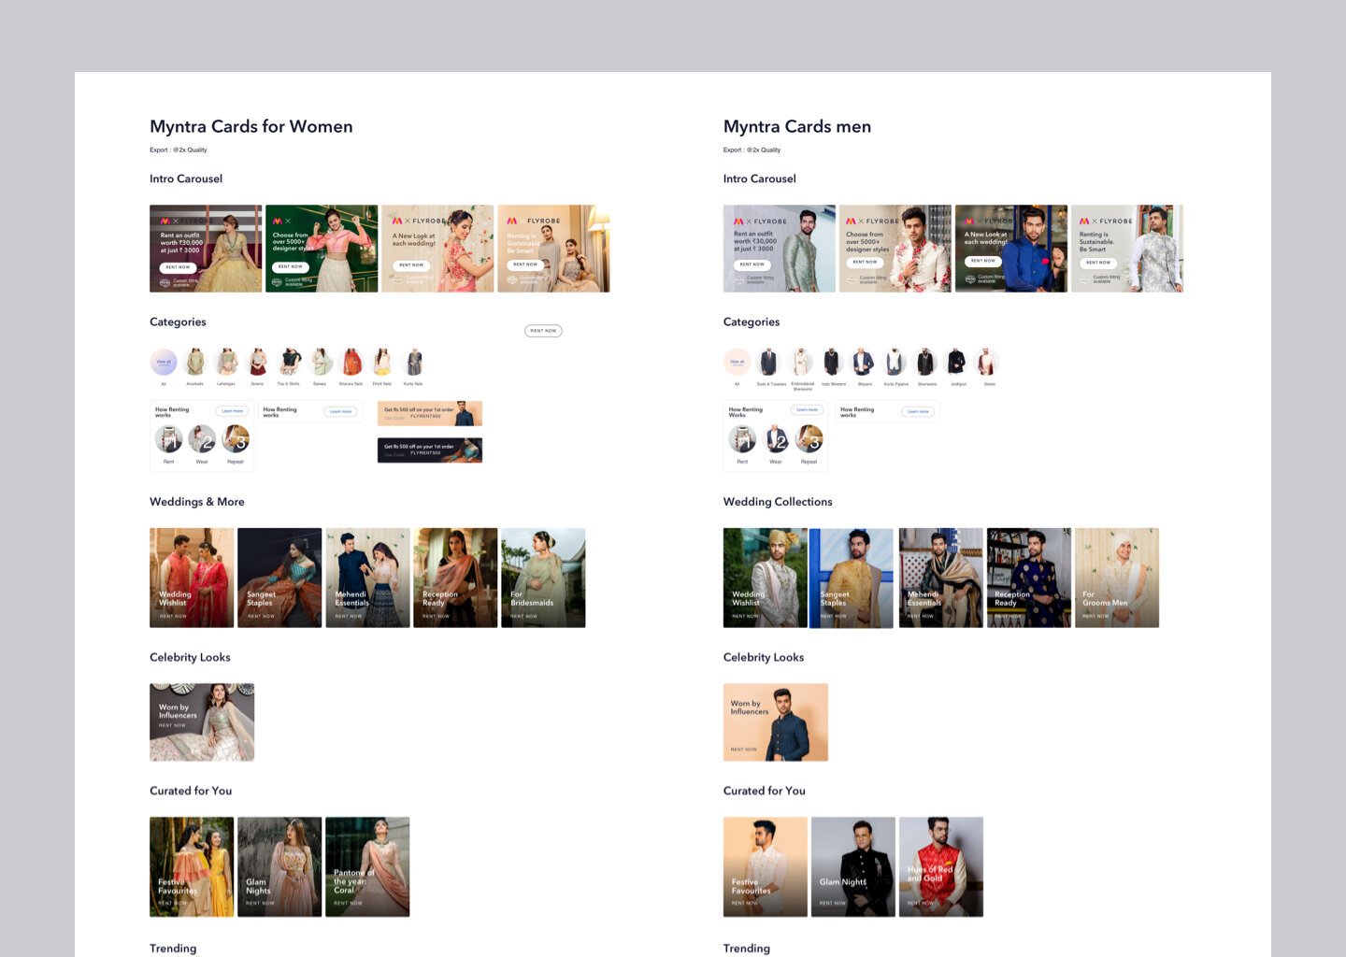Open women's Sangeet Staples card
Screen dimensions: 1346x957
click(x=279, y=578)
